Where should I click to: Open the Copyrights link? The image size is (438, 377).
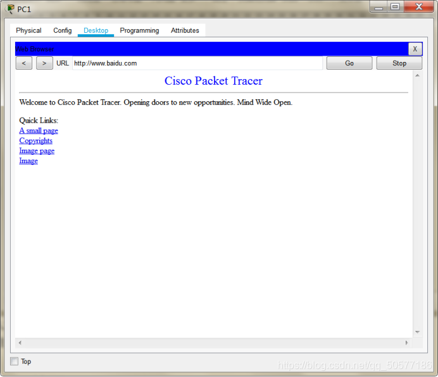35,140
